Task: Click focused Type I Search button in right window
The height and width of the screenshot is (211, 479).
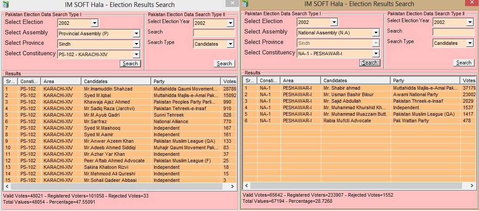Action: (x=370, y=63)
